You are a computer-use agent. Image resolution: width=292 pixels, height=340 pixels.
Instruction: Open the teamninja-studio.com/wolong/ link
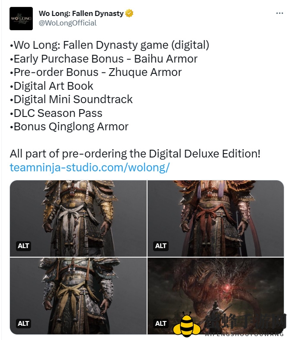click(90, 167)
